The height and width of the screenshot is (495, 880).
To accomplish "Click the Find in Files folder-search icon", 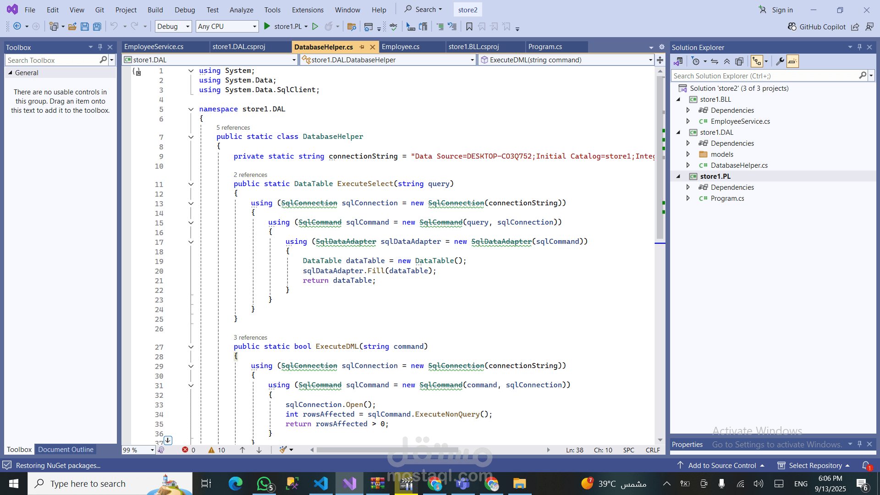I will (352, 27).
